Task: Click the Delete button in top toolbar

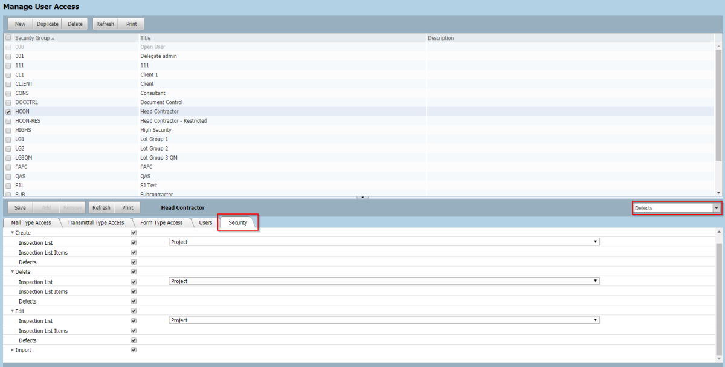Action: click(75, 24)
